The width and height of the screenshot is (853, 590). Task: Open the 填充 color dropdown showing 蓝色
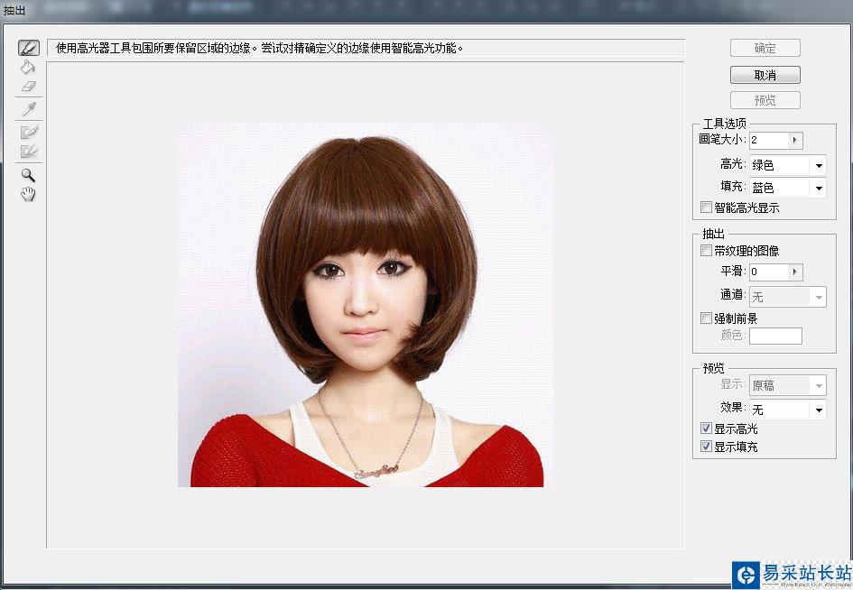[x=787, y=189]
